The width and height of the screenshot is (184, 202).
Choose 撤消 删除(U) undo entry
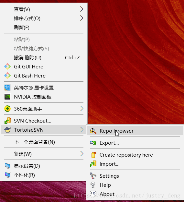click(44, 58)
